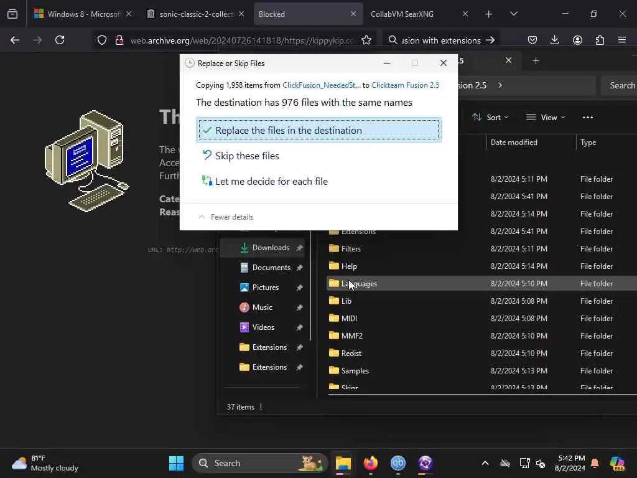Switch to CollabVM SearXNG tab
The image size is (637, 478).
(420, 14)
